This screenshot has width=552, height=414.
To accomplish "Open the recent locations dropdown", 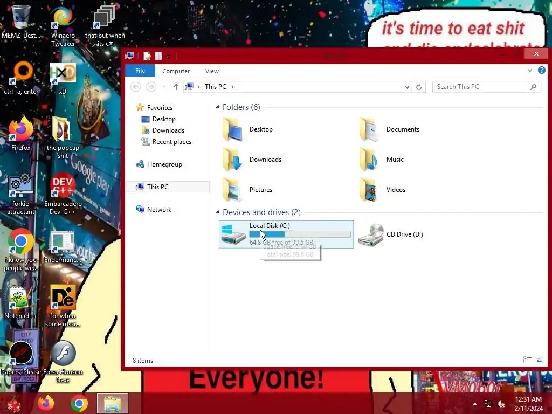I will pyautogui.click(x=164, y=87).
